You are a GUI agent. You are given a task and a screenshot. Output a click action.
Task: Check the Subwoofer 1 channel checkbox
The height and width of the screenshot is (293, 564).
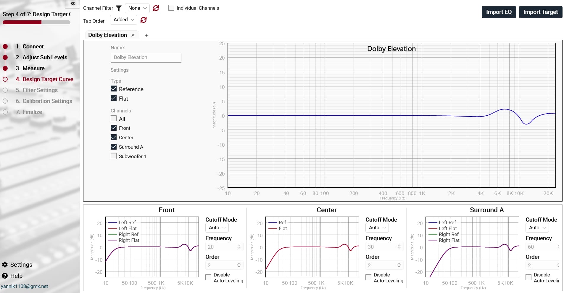114,156
